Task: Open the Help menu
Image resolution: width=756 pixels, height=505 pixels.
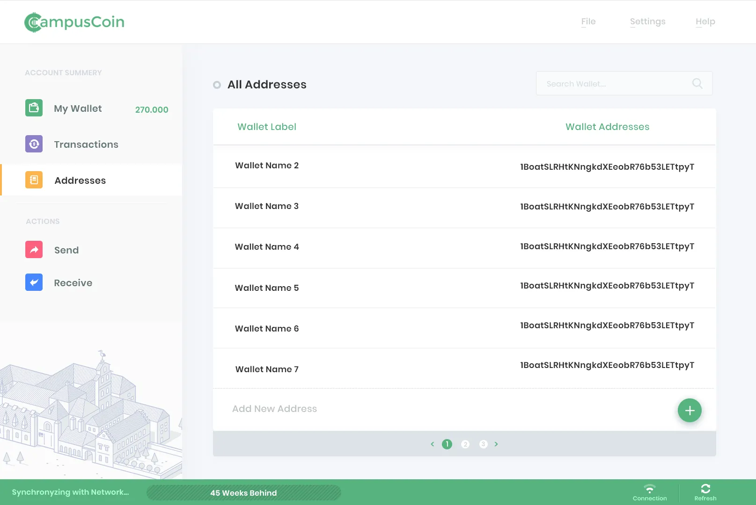Action: click(x=705, y=22)
